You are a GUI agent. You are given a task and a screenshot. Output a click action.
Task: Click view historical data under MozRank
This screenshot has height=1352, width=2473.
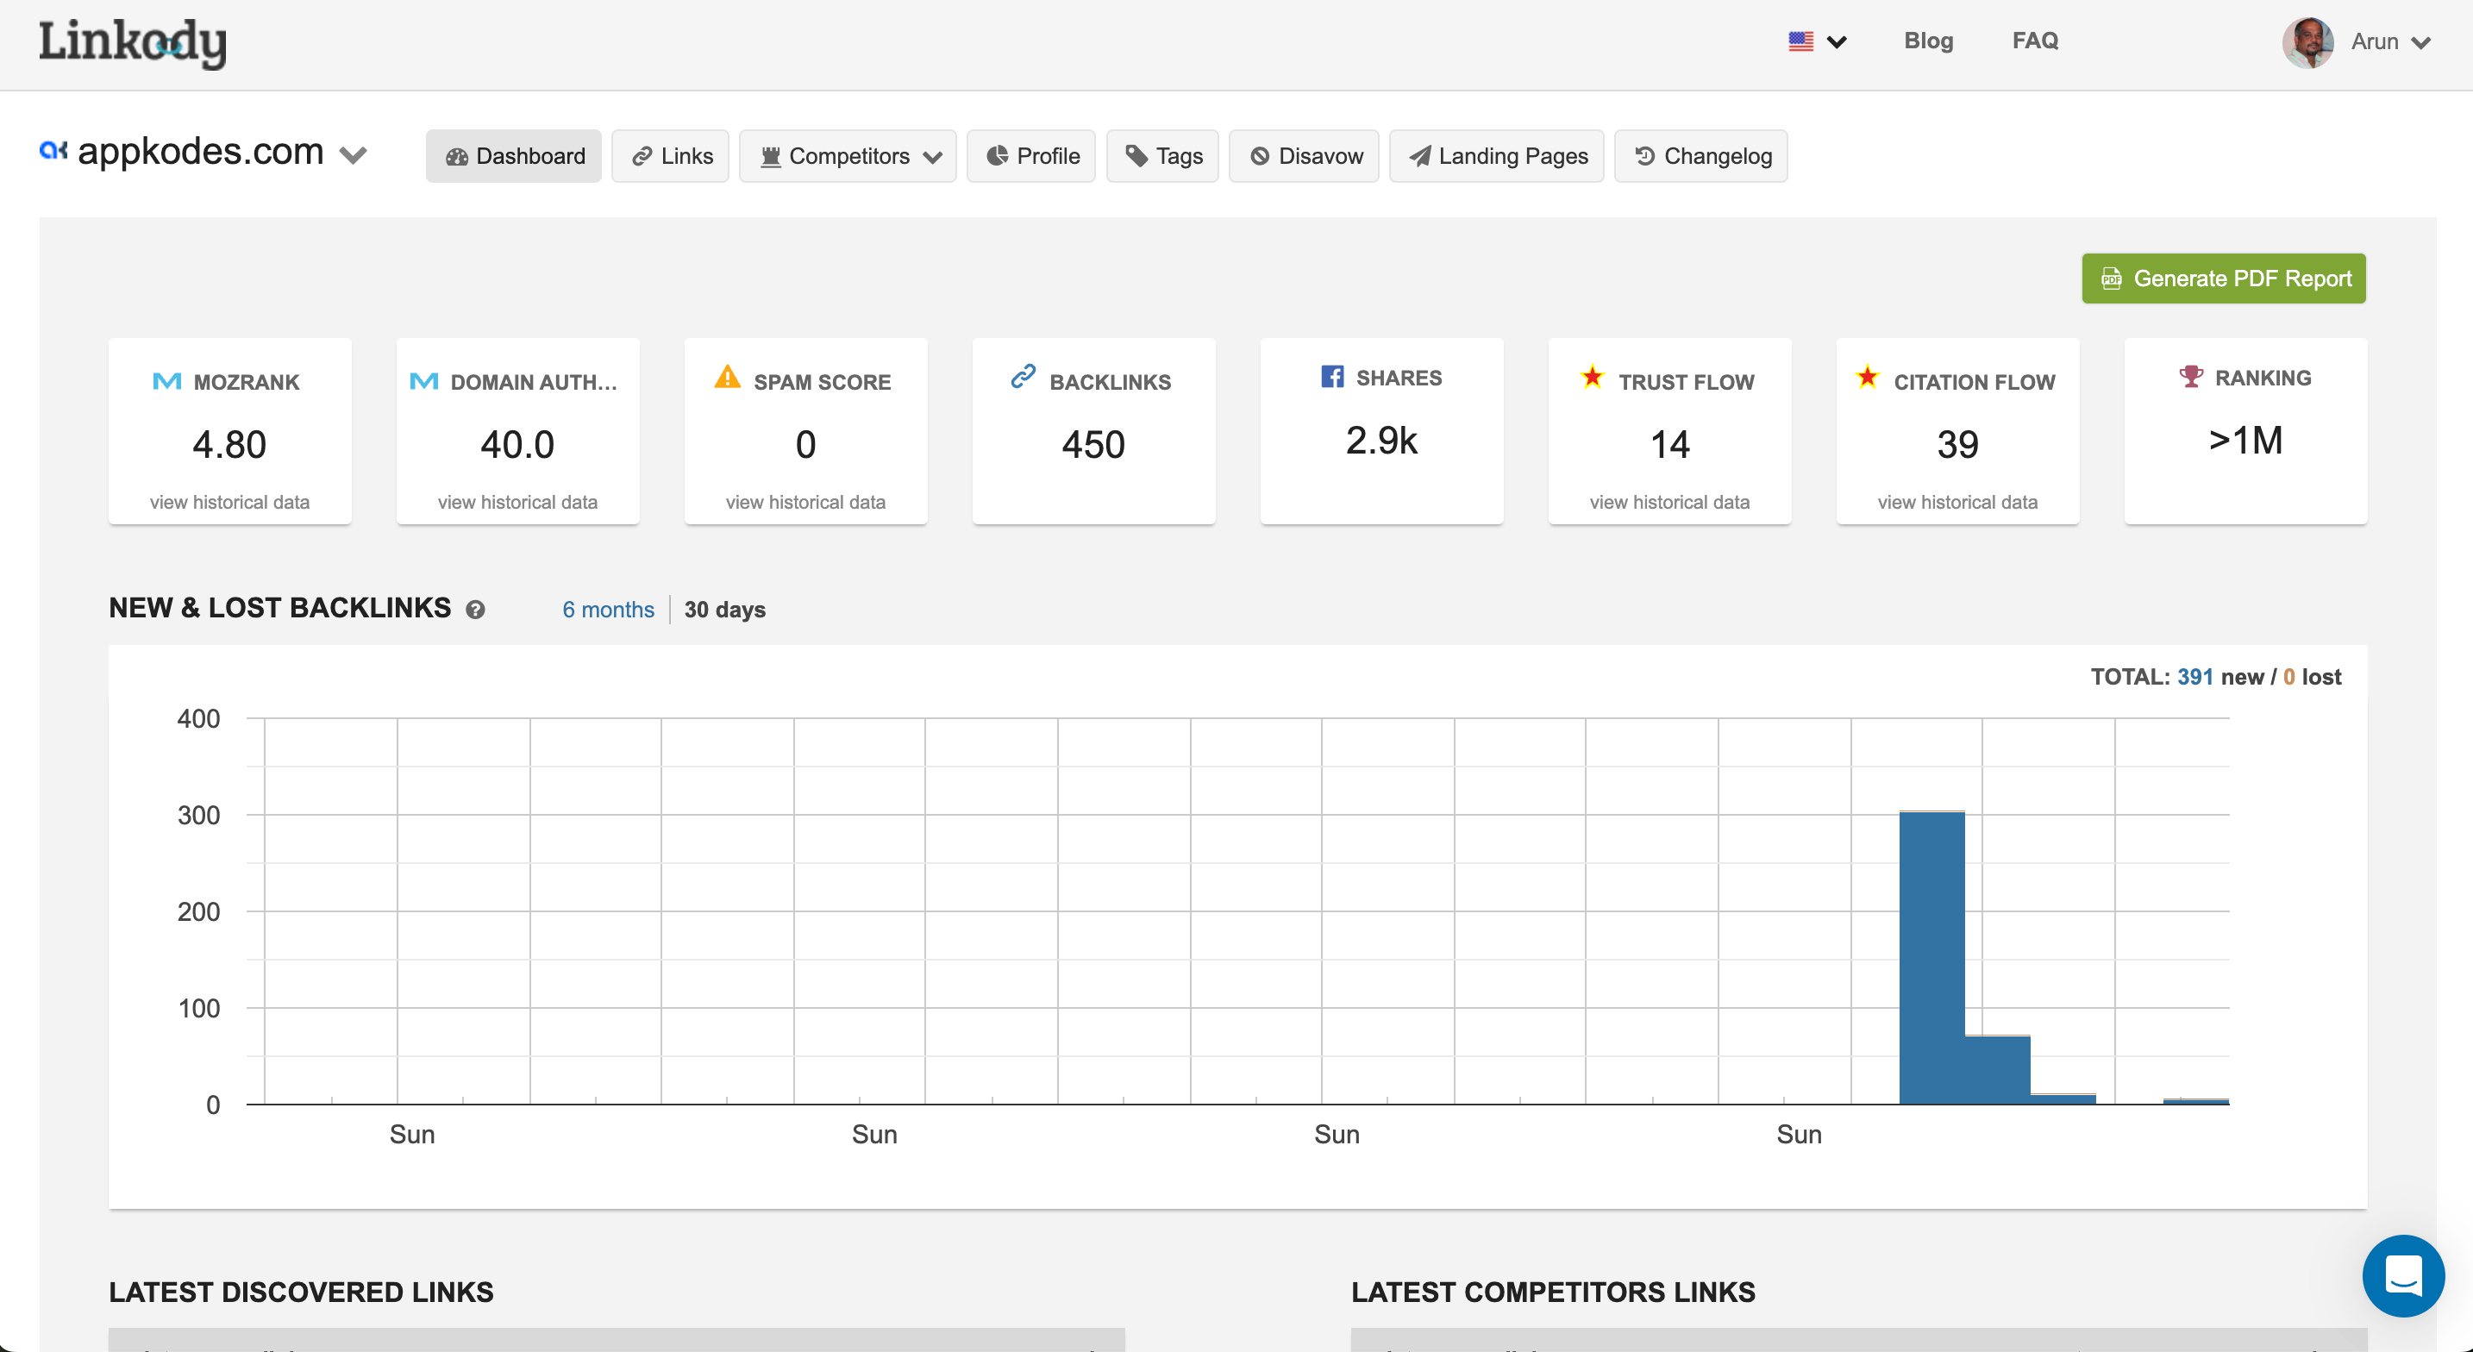228,499
